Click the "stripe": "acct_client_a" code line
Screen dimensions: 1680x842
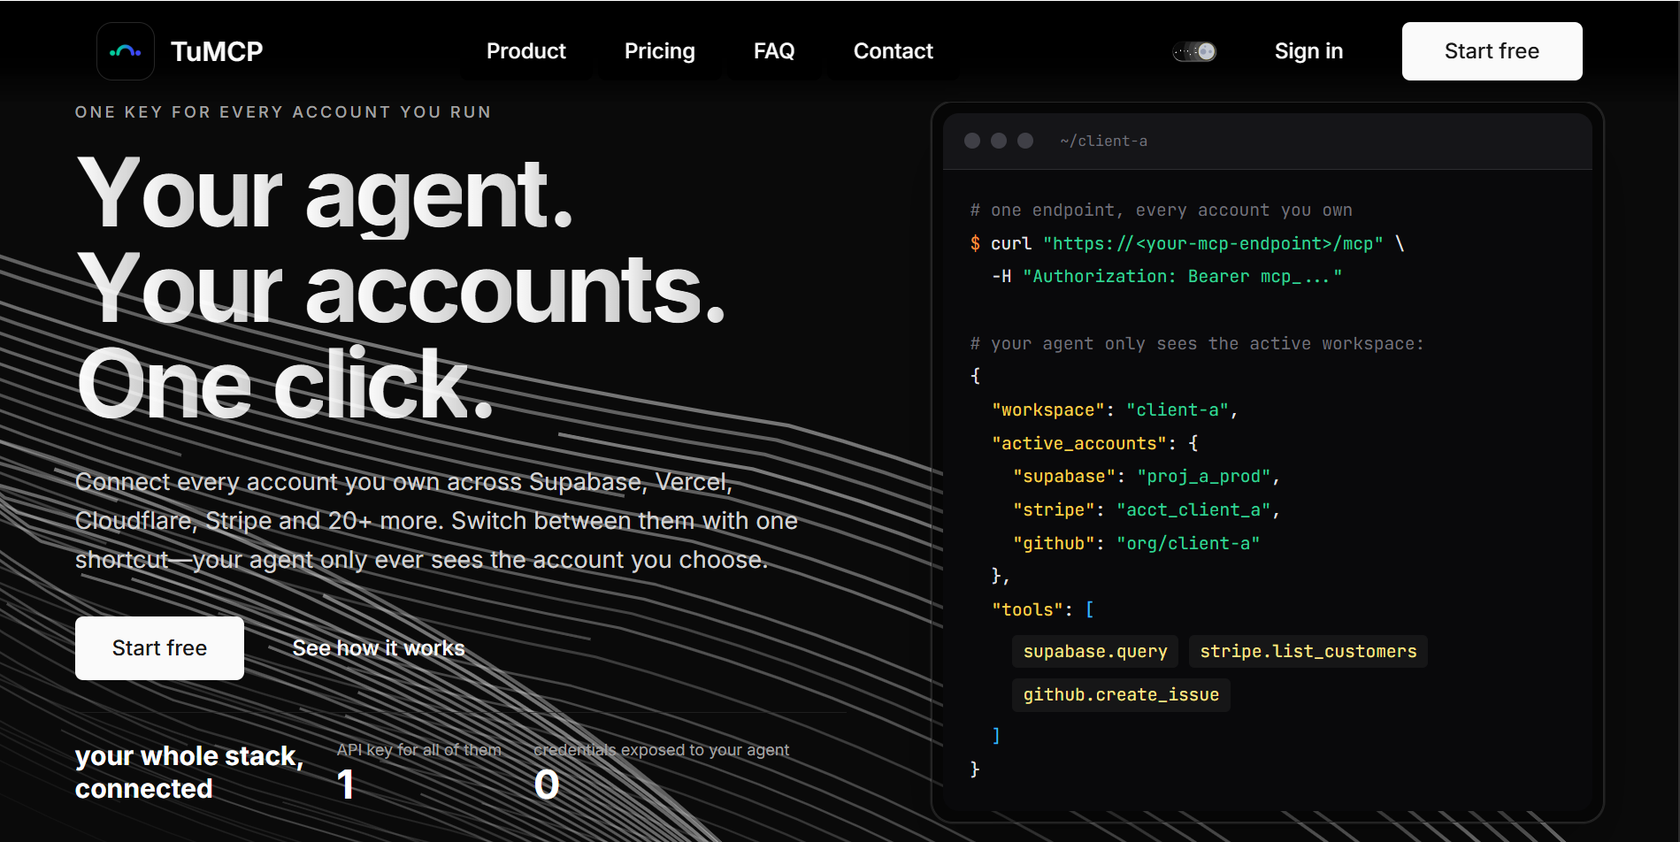pos(1147,510)
